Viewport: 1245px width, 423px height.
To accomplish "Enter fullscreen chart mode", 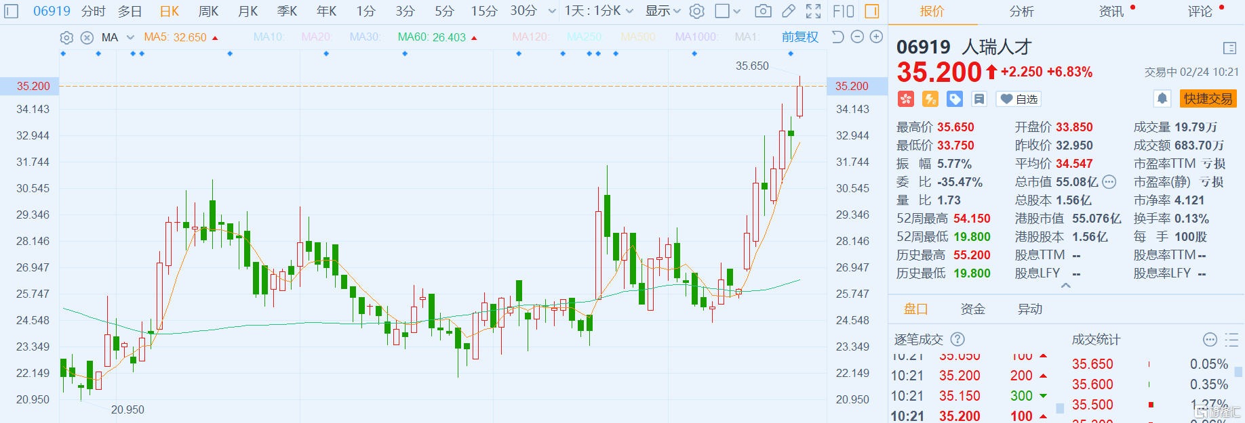I will coord(813,11).
